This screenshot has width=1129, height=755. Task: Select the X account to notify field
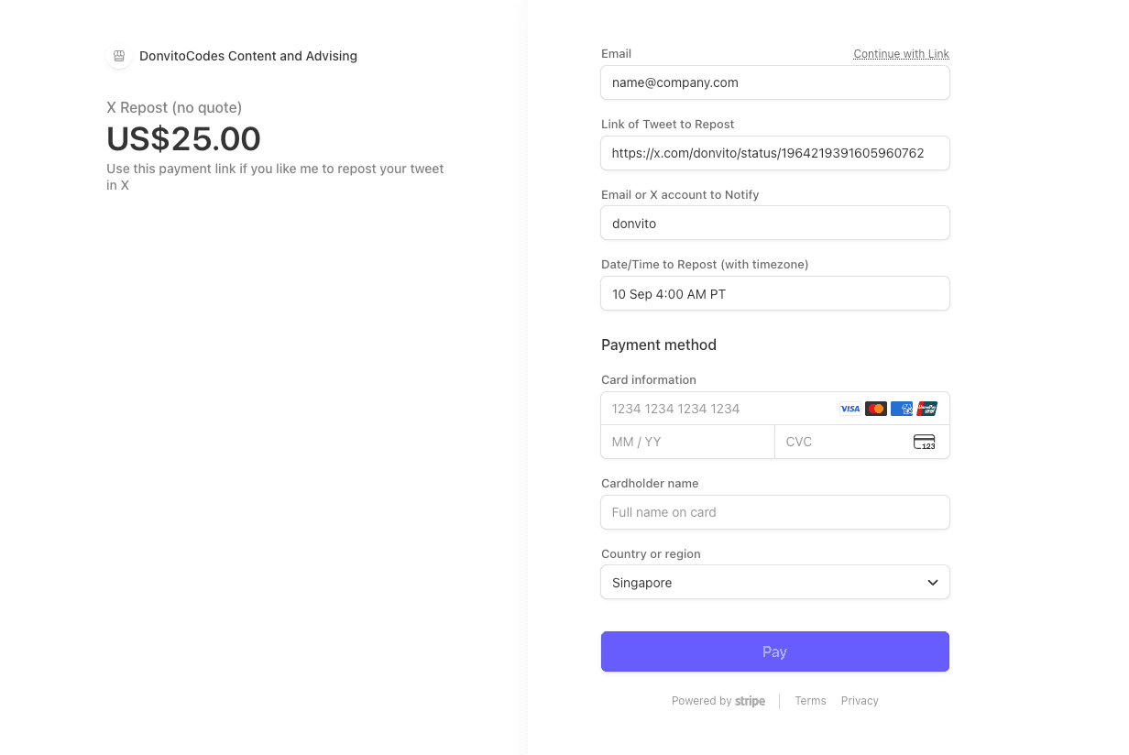[x=774, y=224]
